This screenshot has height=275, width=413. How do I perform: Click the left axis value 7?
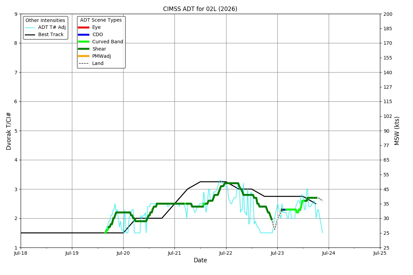click(x=16, y=73)
